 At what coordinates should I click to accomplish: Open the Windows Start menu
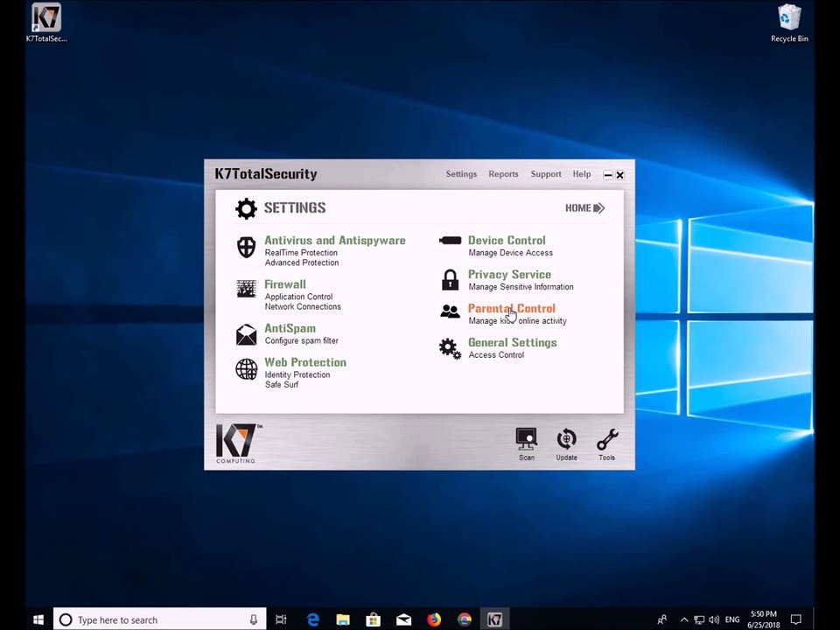coord(38,619)
